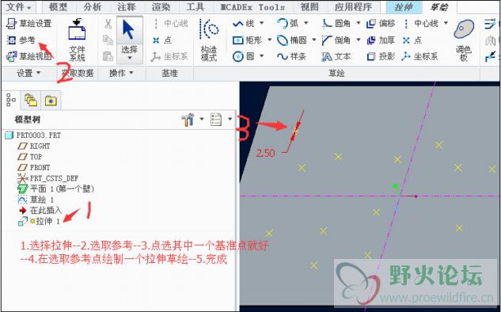Switch to the 模型 ribbon tab
Viewport: 501px width, 312px height.
[x=58, y=6]
